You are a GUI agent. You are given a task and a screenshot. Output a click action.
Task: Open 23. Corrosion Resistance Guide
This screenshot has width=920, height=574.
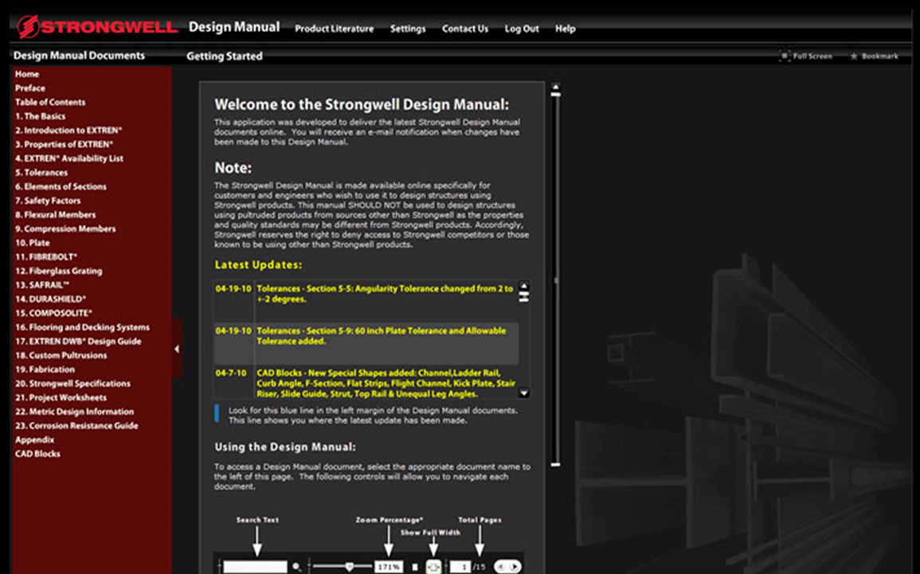76,426
